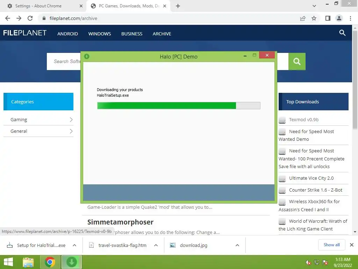
Task: Click Chrome icon in taskbar
Action: pyautogui.click(x=50, y=262)
